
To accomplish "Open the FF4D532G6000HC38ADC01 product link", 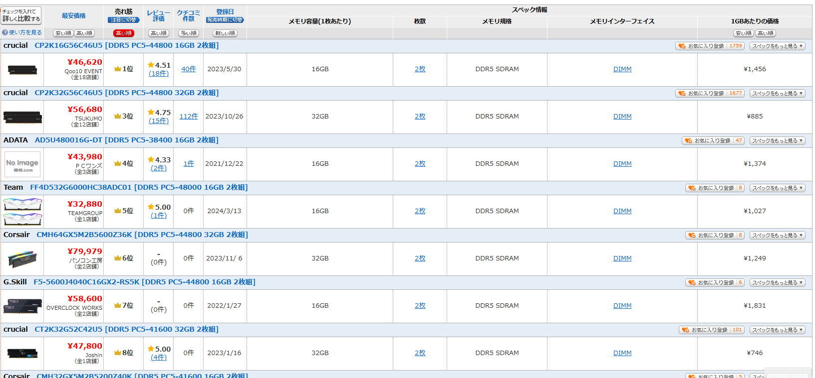I will [x=139, y=187].
